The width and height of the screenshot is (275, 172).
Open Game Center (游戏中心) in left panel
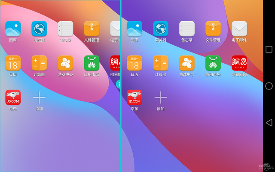click(x=65, y=63)
